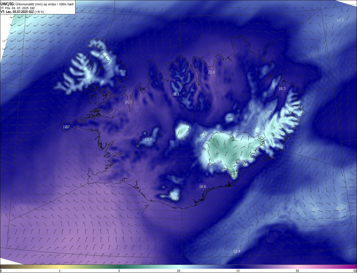Viewport: 357px width, 273px height.
Task: Click the 21.8 value on the map
Action: (x=212, y=72)
